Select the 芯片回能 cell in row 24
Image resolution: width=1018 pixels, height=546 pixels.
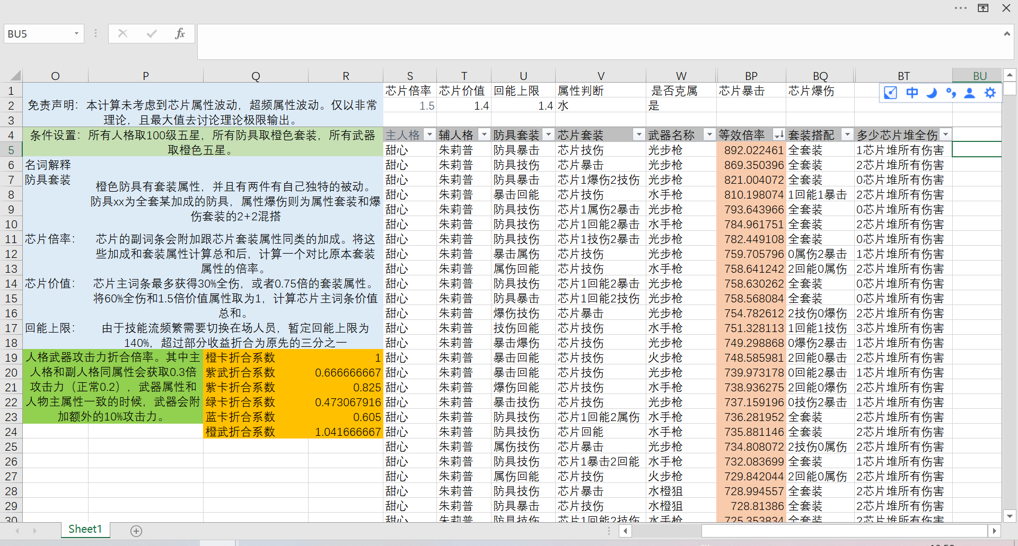point(601,432)
